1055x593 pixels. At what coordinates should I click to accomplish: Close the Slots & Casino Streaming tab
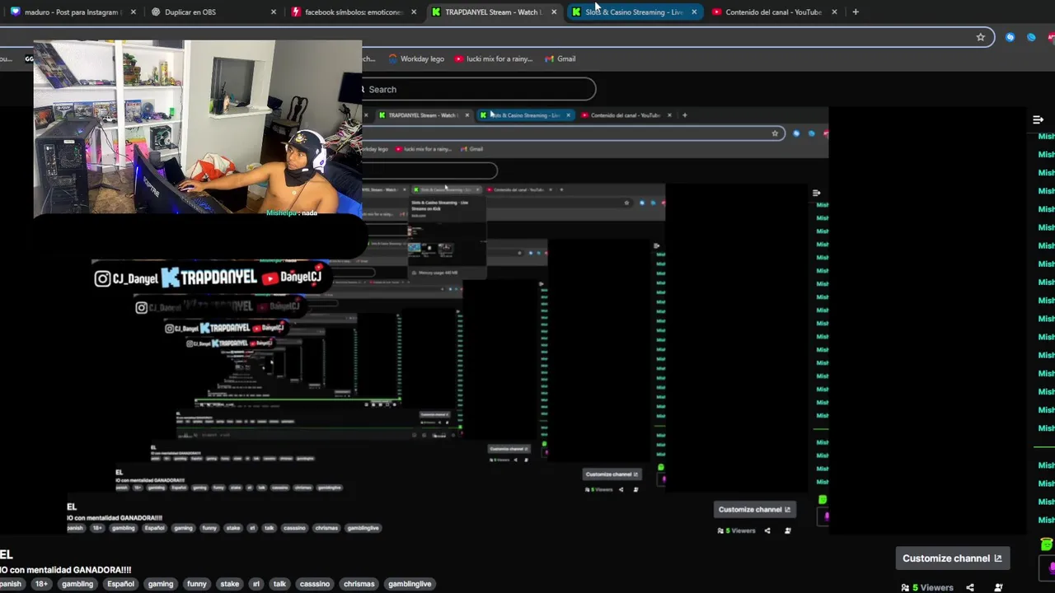[694, 12]
